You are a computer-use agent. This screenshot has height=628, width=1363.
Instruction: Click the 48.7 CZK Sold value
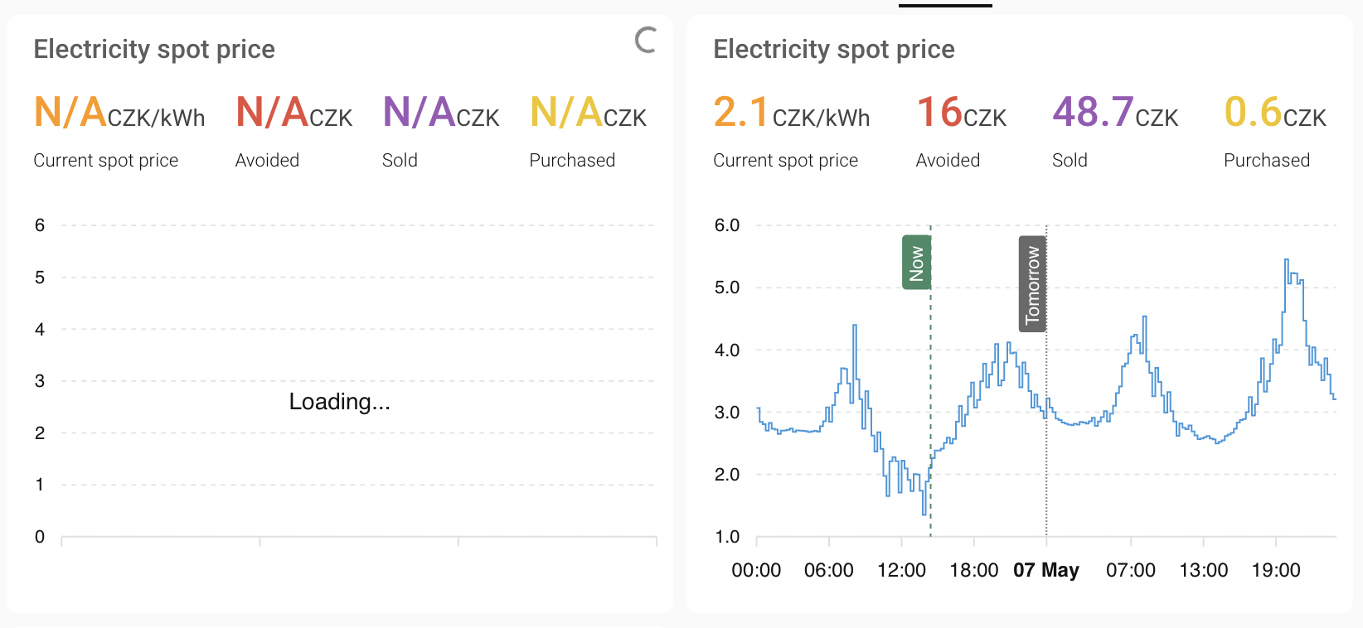pyautogui.click(x=1115, y=113)
